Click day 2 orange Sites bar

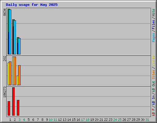pyautogui.click(x=15, y=71)
